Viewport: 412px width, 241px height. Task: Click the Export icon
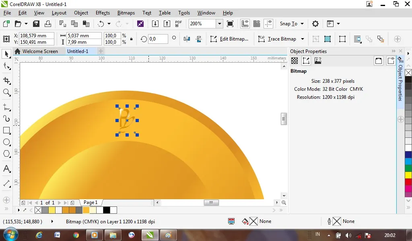(x=167, y=24)
